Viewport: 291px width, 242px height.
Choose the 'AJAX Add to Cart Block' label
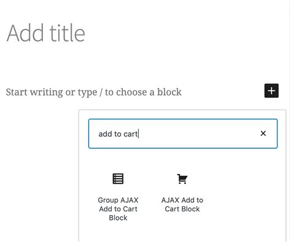[182, 205]
